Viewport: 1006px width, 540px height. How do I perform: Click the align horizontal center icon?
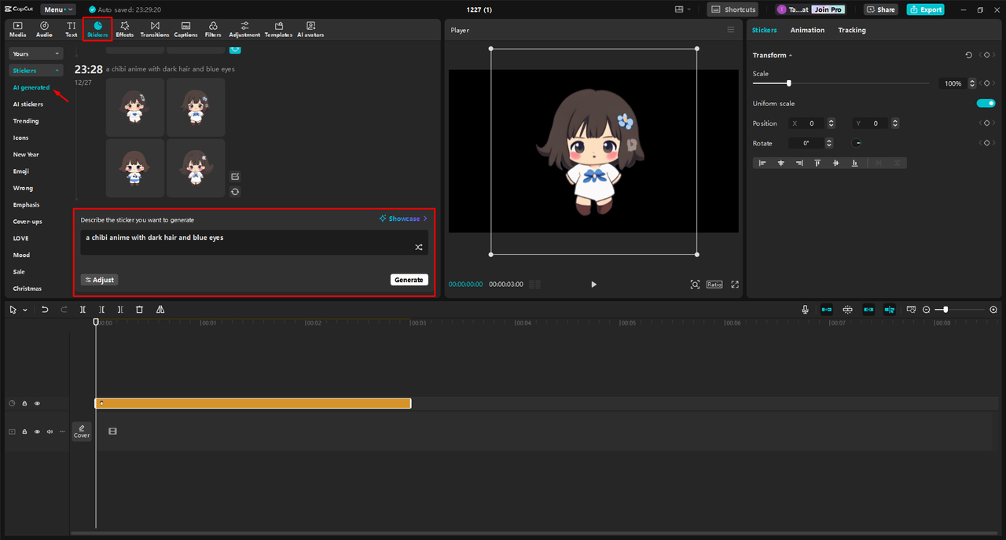click(x=781, y=163)
